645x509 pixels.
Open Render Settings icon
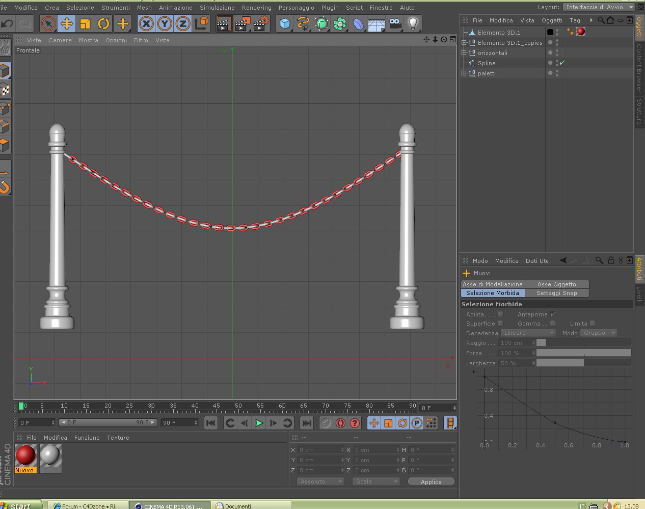pyautogui.click(x=261, y=23)
